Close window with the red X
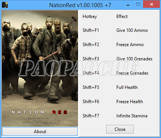 click(x=152, y=4)
